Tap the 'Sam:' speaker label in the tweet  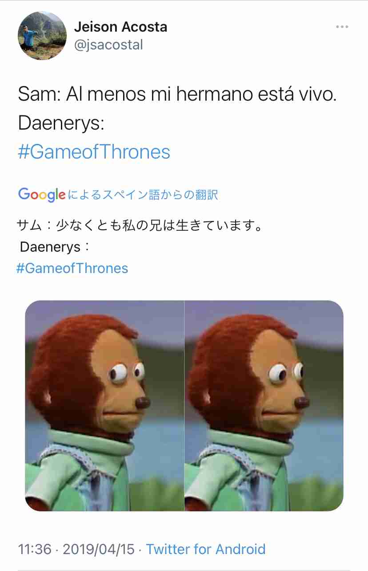[x=39, y=94]
